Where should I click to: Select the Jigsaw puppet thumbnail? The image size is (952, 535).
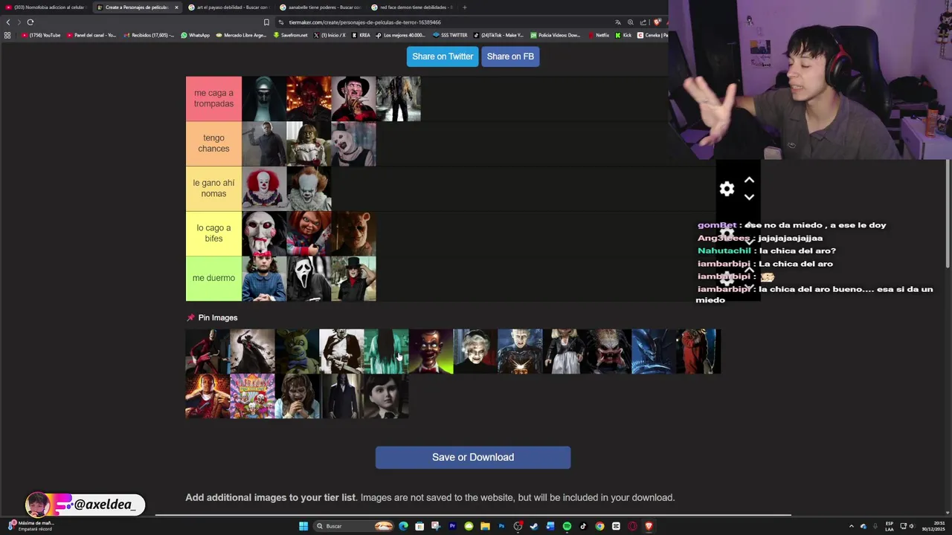[x=264, y=233]
